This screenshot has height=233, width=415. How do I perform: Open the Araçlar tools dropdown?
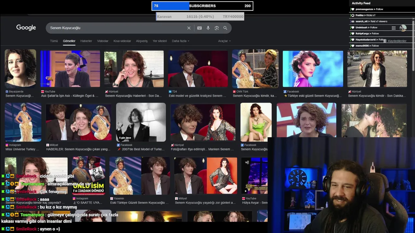(x=224, y=41)
